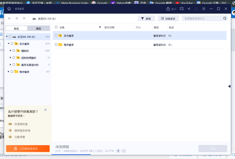Click the drive icon in tree root row
Screen dimensions: 235x159
coord(14,37)
